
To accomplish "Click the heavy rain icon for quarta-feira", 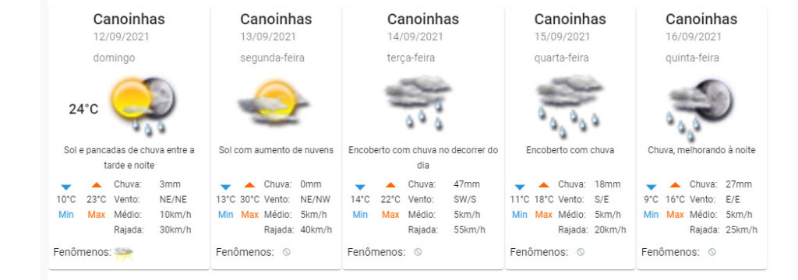I will pos(569,106).
